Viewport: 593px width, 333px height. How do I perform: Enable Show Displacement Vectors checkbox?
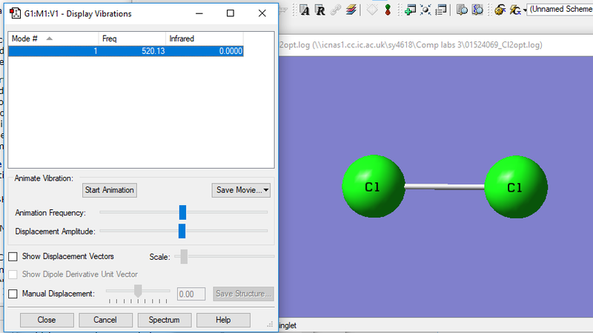click(13, 257)
